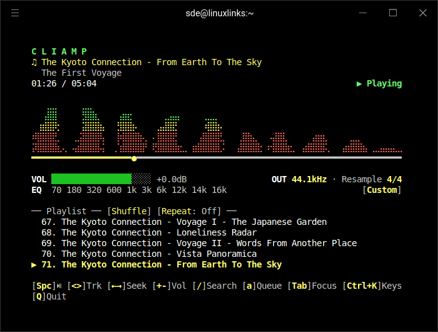Click the Tab Focus shortcut hint
Screen dimensions: 438x332
click(x=312, y=286)
